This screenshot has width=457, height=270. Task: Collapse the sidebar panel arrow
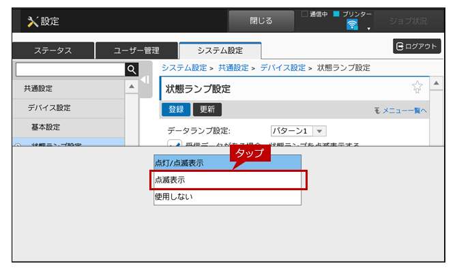(x=145, y=80)
